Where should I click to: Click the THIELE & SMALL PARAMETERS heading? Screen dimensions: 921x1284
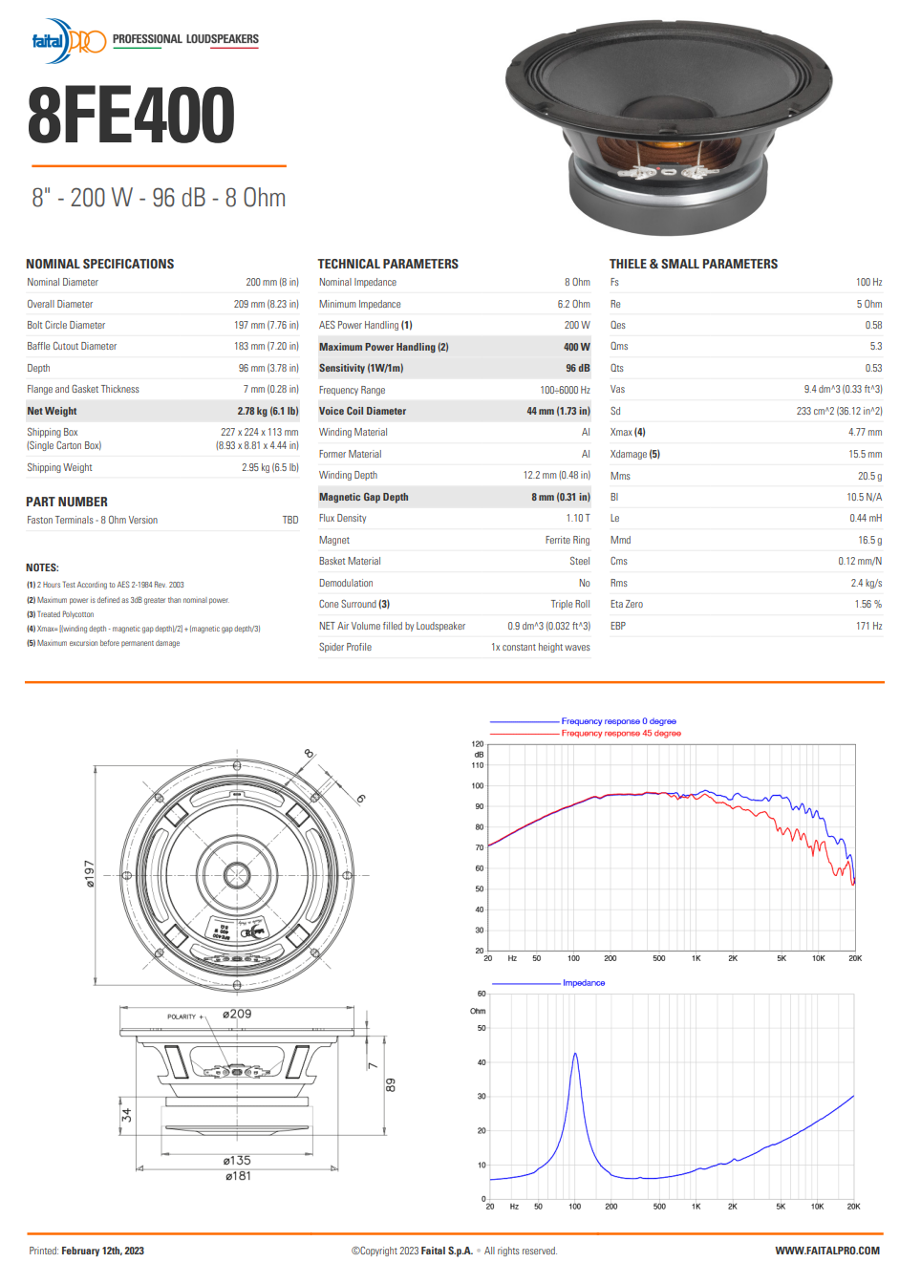click(694, 264)
